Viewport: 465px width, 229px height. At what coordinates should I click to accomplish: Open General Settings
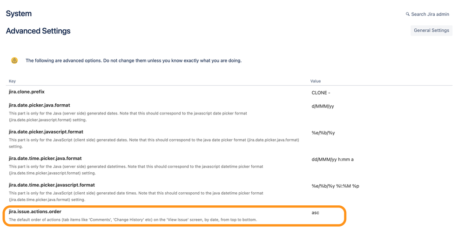(x=431, y=30)
